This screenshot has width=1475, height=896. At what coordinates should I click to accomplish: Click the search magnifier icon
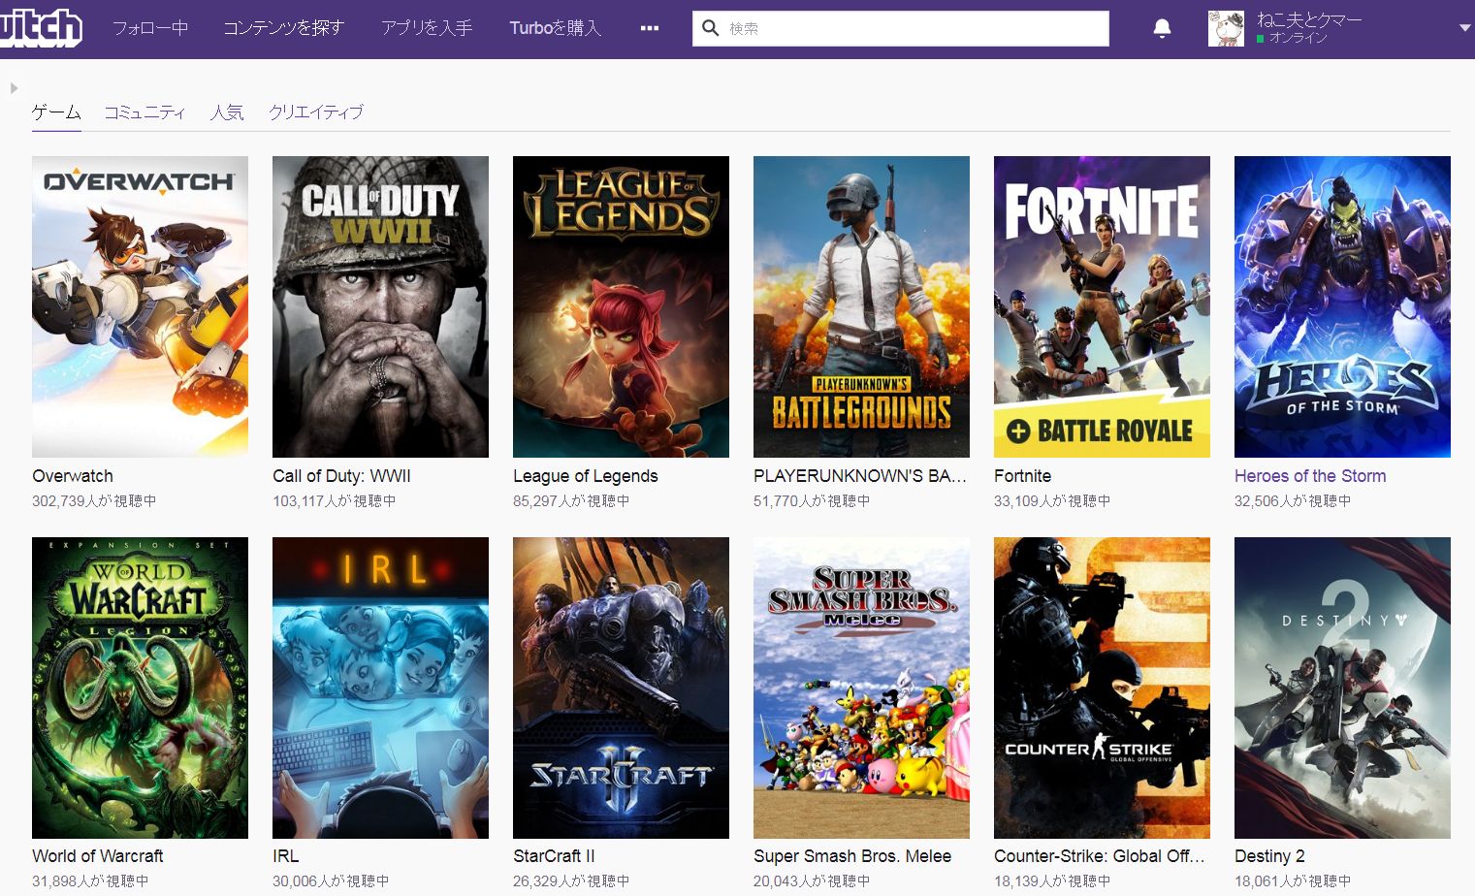click(x=711, y=28)
